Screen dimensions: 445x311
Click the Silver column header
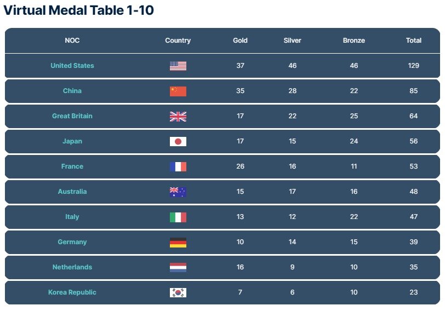coord(292,41)
